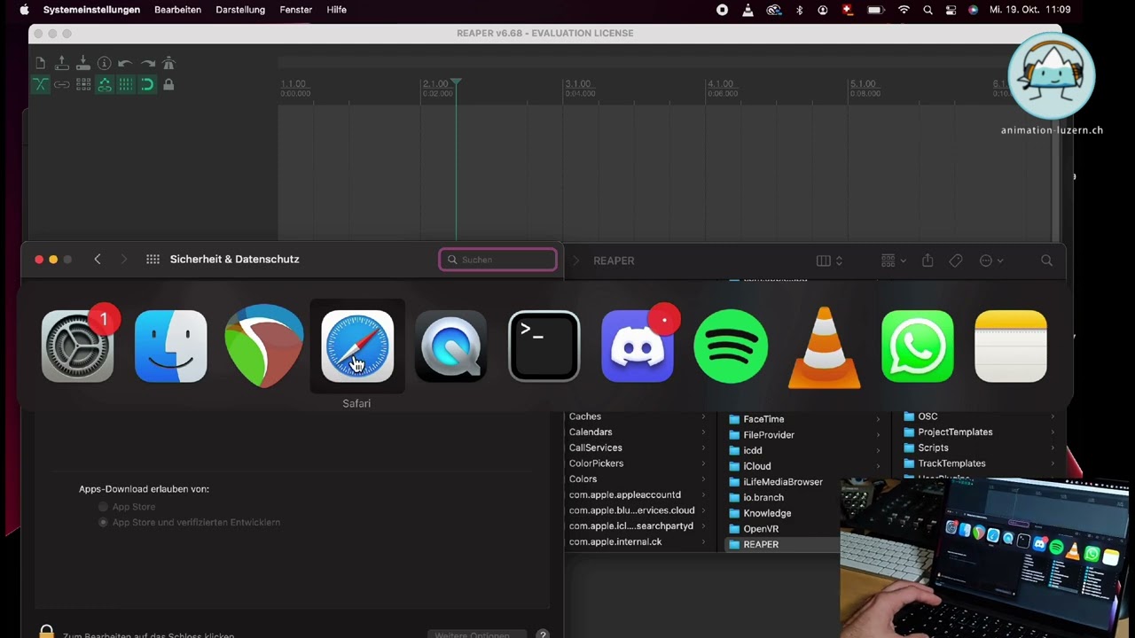Select Safari in the app switcher
Image resolution: width=1135 pixels, height=638 pixels.
[357, 346]
